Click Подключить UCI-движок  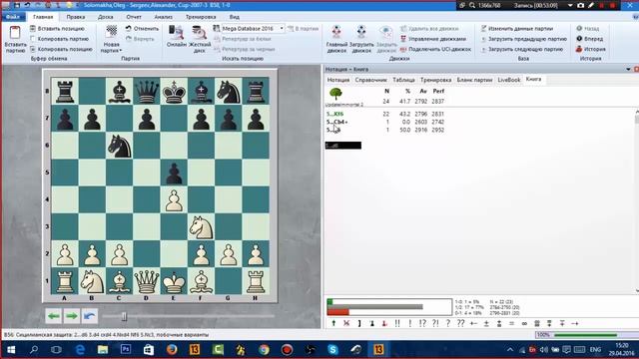[435, 49]
